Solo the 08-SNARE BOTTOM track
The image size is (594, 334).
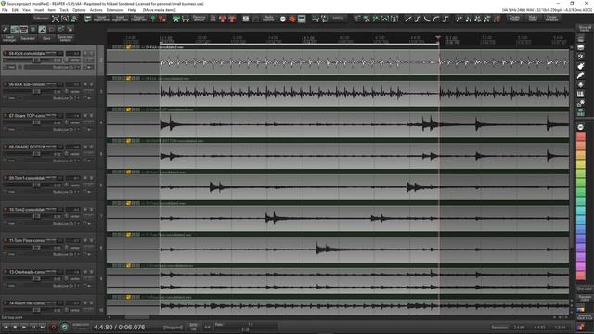[91, 147]
